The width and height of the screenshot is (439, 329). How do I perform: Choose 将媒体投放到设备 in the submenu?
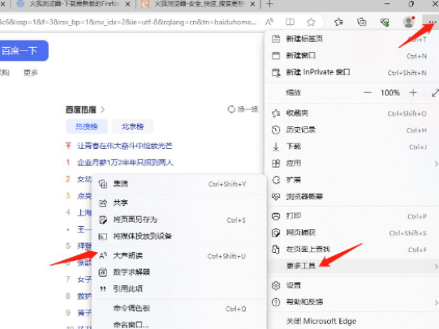coord(179,236)
